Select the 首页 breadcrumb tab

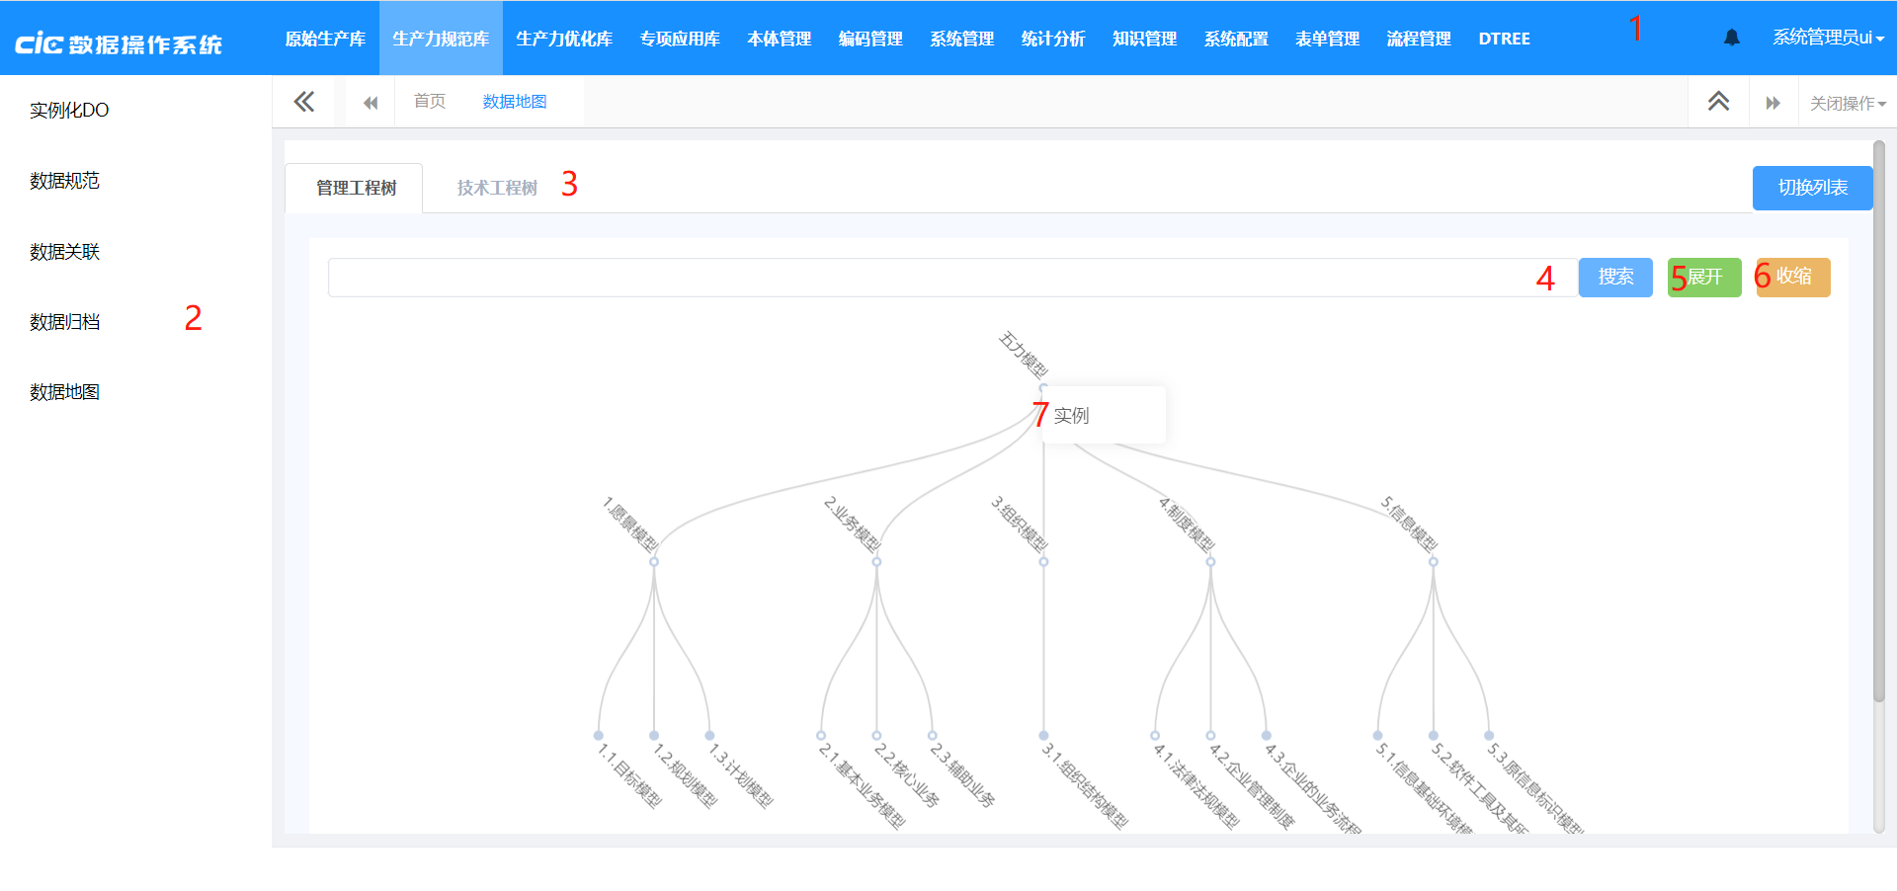[430, 102]
